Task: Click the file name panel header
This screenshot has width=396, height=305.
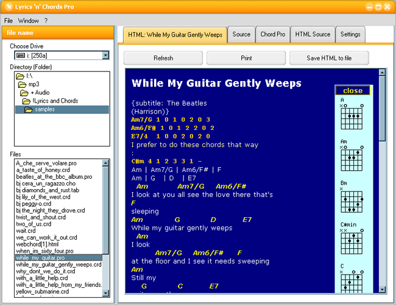Action: tap(58, 32)
